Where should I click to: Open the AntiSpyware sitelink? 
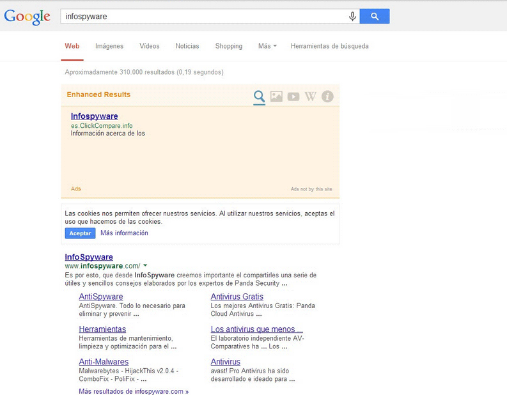click(101, 297)
